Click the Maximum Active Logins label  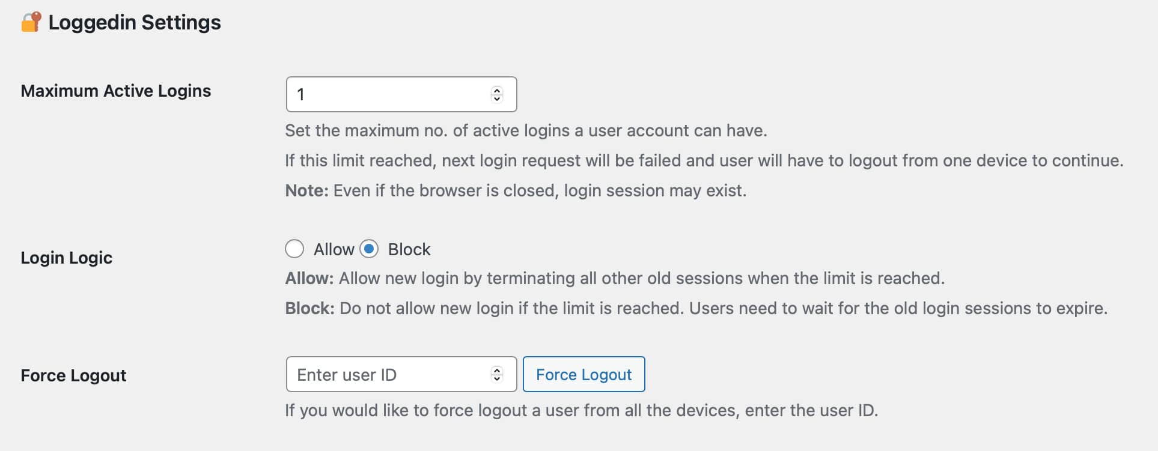[115, 91]
